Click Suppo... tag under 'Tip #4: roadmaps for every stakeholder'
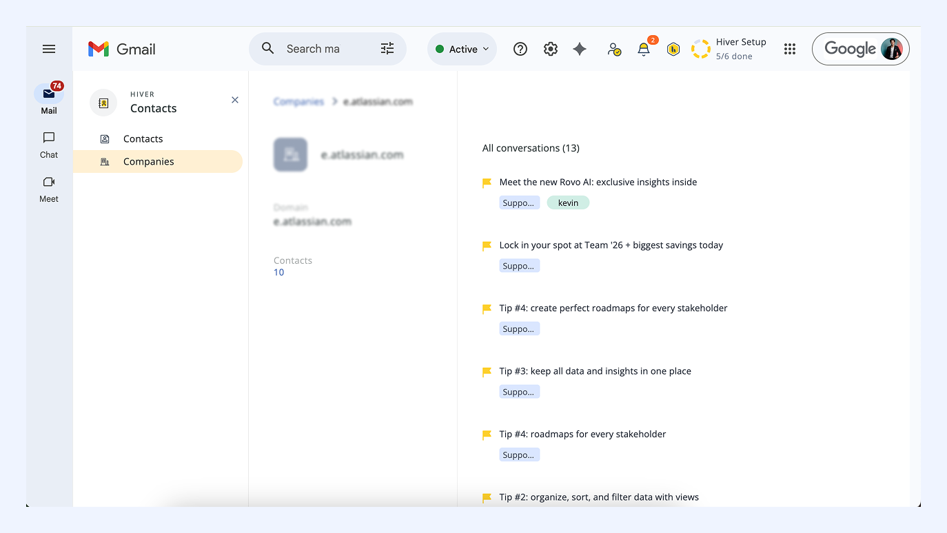This screenshot has height=533, width=947. [x=520, y=455]
